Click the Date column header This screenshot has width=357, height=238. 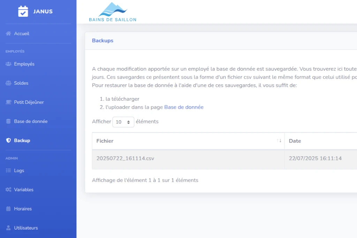pos(321,141)
